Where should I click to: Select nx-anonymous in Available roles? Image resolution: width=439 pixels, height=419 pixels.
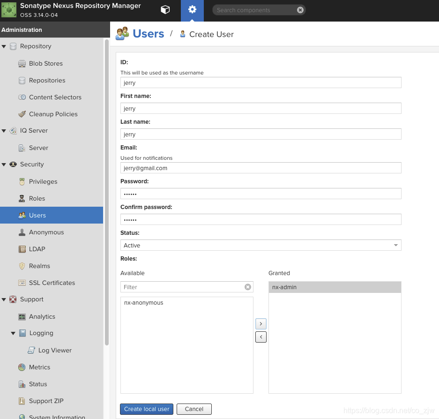point(187,303)
